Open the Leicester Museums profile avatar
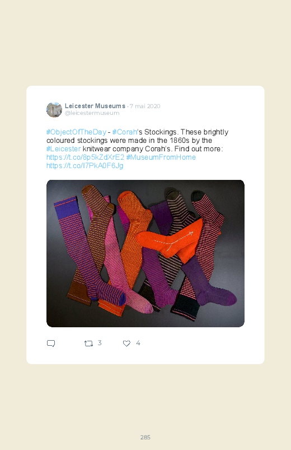The width and height of the screenshot is (291, 450). pos(54,110)
